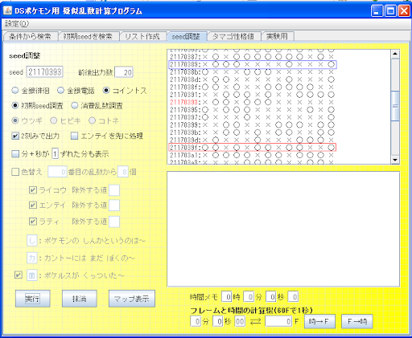The height and width of the screenshot is (338, 412).
Task: Toggle the ラティ checkbox
Action: click(33, 222)
